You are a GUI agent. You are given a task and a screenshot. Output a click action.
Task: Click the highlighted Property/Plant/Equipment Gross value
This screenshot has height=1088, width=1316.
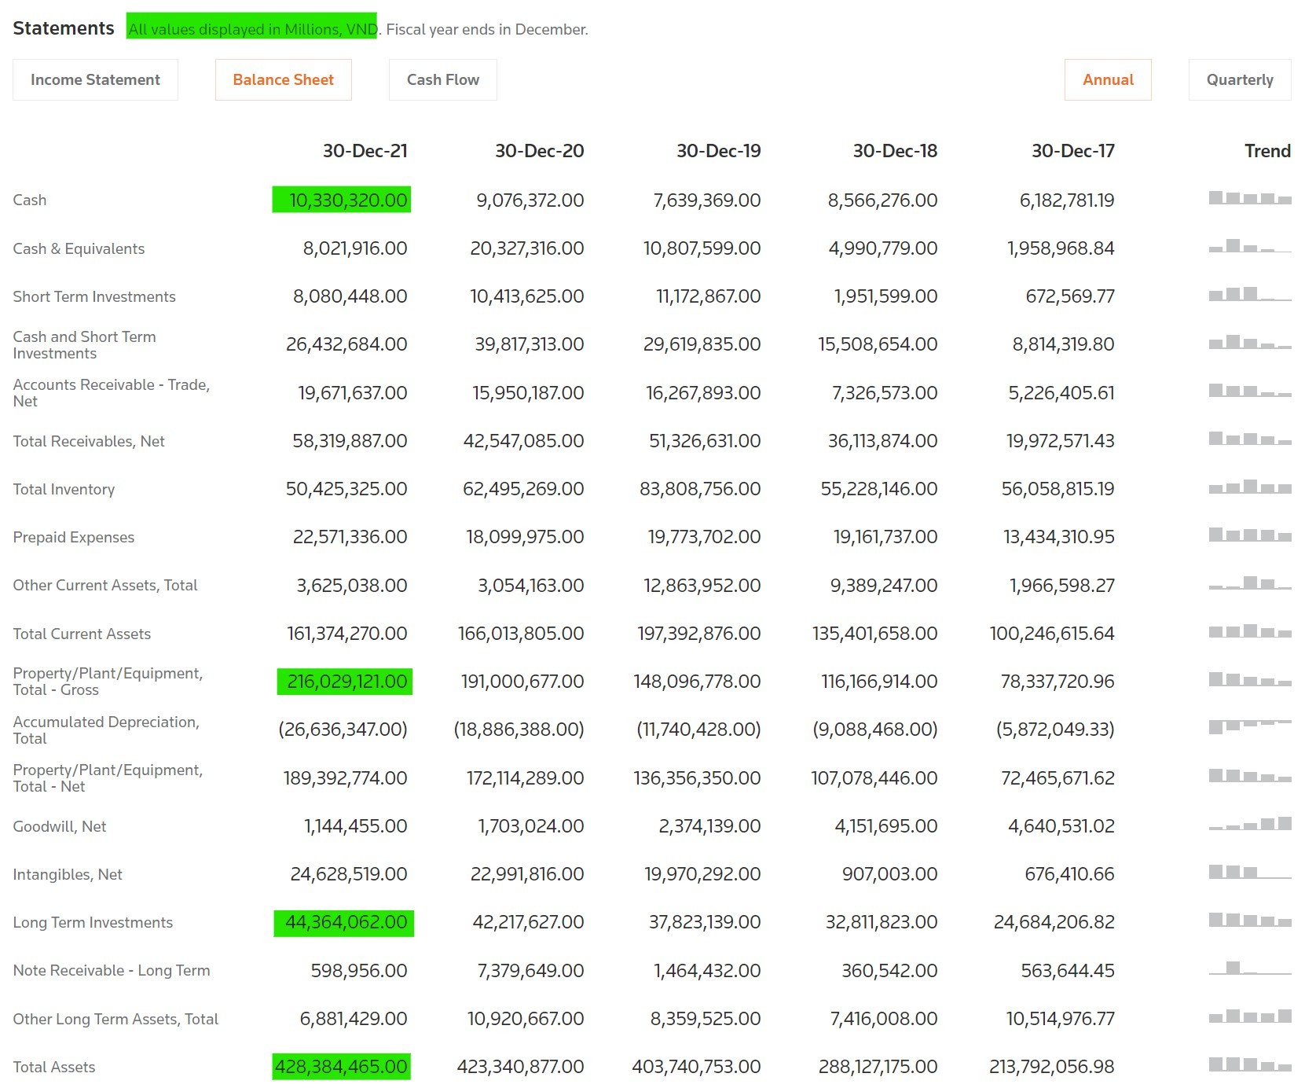click(x=345, y=682)
